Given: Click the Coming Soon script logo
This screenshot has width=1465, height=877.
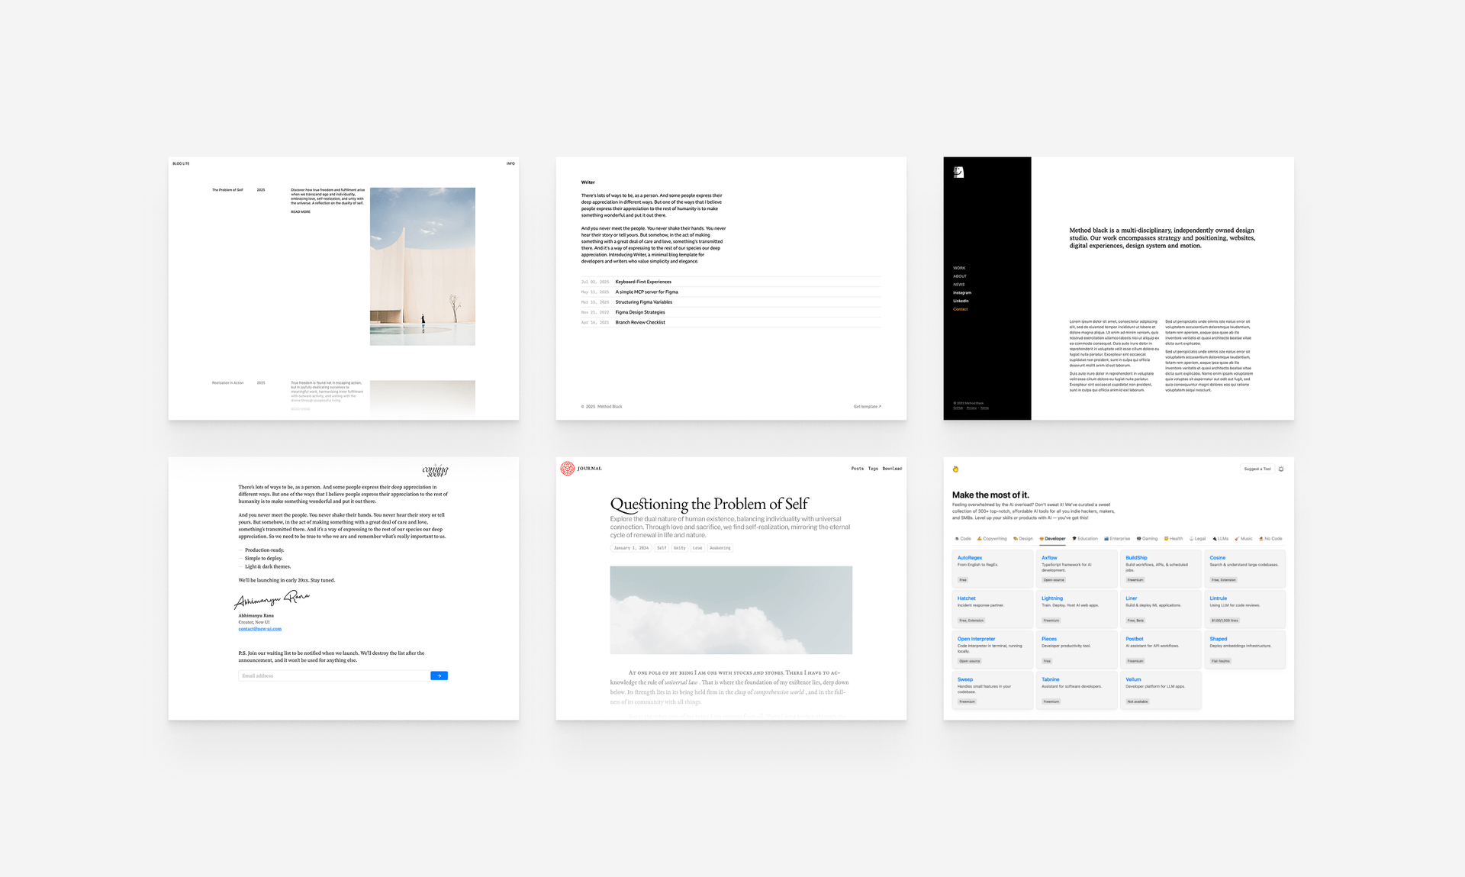Looking at the screenshot, I should coord(436,470).
